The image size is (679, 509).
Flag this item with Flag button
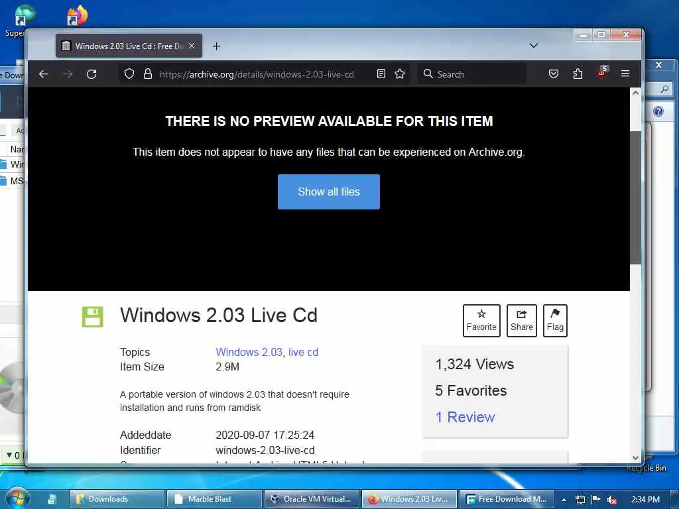555,321
